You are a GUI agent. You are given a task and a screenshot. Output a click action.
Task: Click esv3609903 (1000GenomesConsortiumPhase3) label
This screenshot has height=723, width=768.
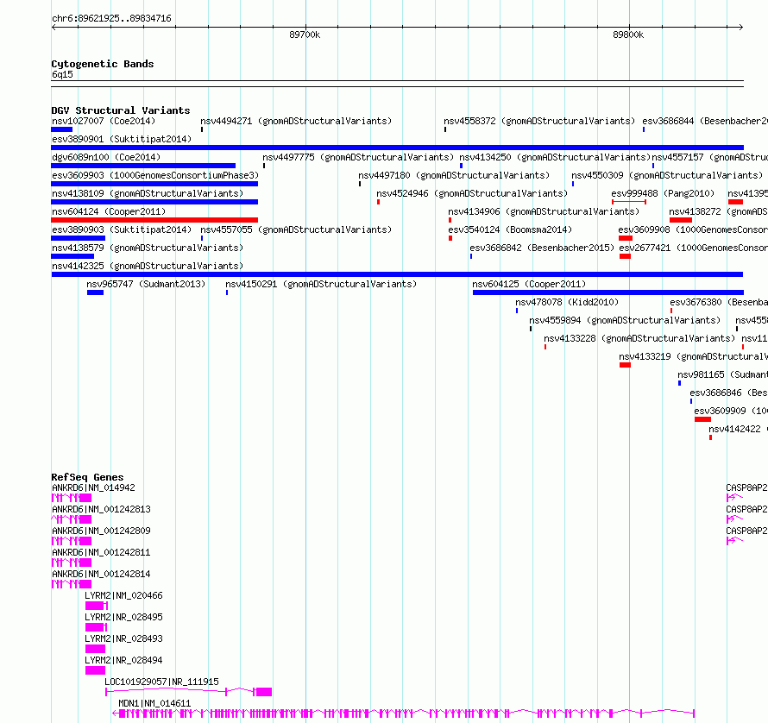coord(155,175)
